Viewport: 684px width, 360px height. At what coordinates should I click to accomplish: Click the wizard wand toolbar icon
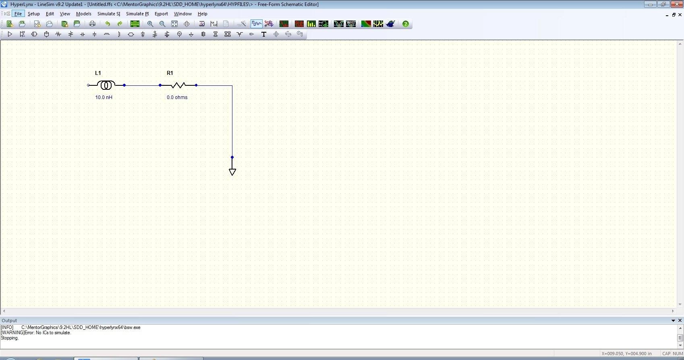tap(241, 24)
